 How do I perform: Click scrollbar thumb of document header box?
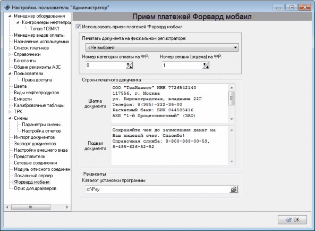(232, 98)
